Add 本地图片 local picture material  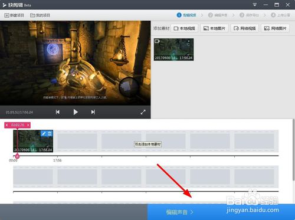tap(214, 28)
